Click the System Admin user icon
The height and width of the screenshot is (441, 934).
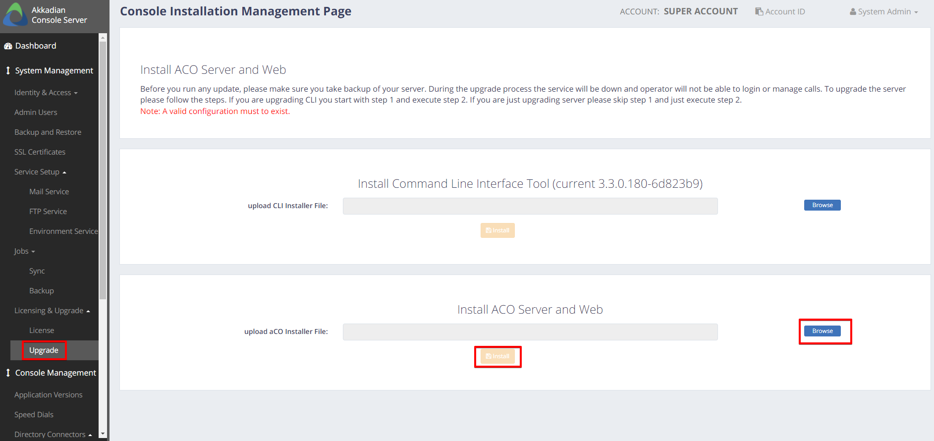point(853,11)
